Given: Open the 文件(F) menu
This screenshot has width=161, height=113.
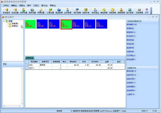Looking at the screenshot, I should 6,5.
